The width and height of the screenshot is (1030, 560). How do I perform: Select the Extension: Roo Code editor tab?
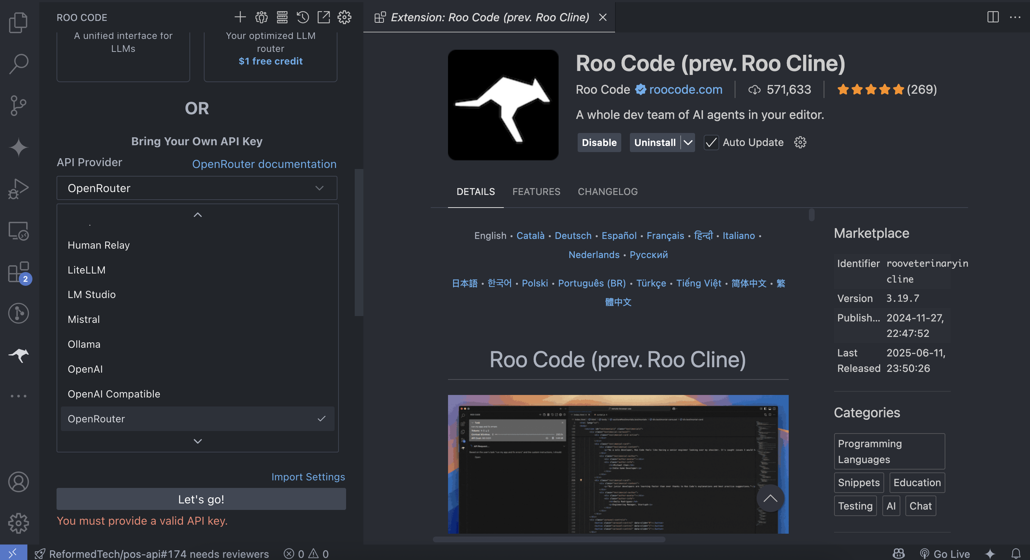pyautogui.click(x=489, y=17)
